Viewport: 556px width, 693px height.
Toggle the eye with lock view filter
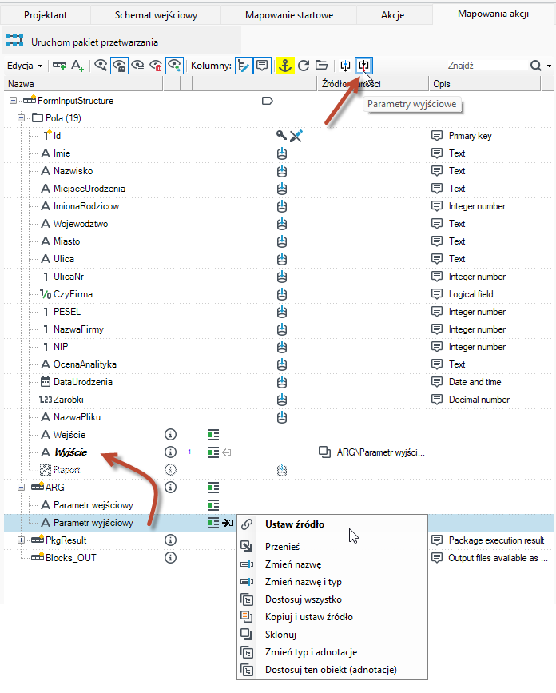119,66
